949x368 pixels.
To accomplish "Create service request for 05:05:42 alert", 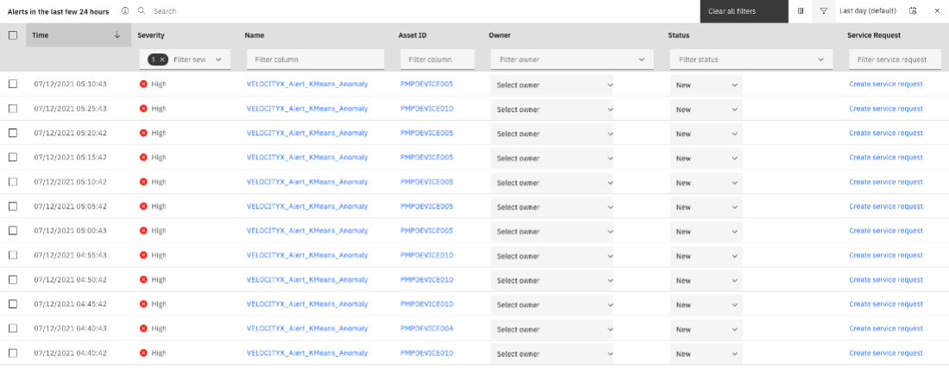I will pyautogui.click(x=886, y=206).
